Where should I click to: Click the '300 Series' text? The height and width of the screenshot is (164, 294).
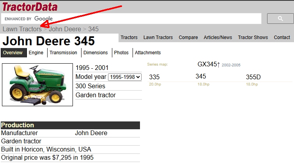90,86
